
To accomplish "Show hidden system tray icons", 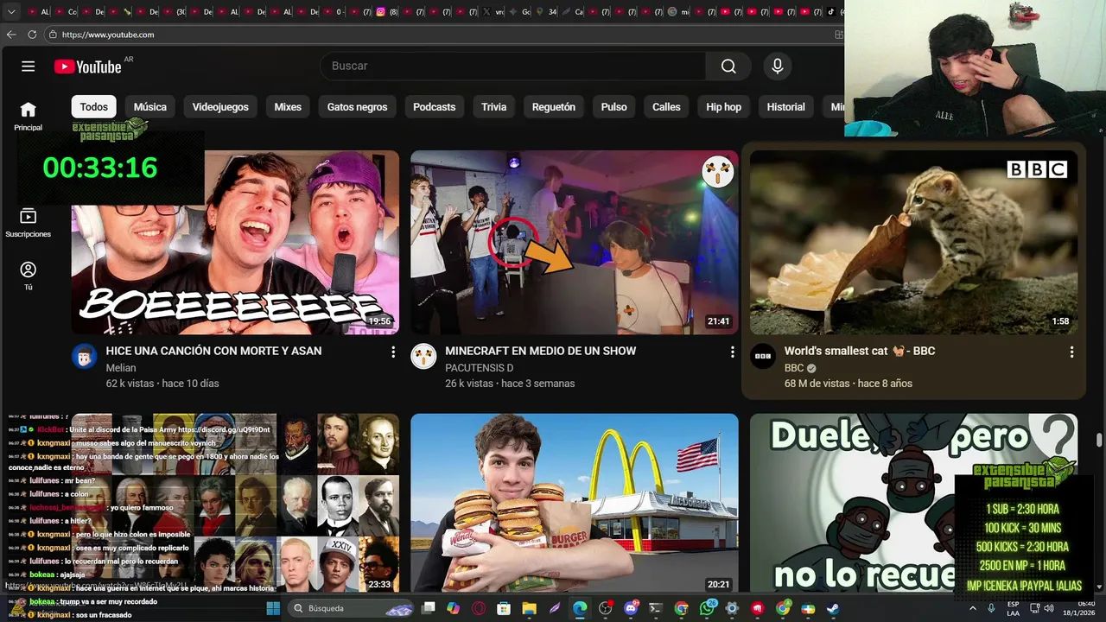I will point(973,608).
